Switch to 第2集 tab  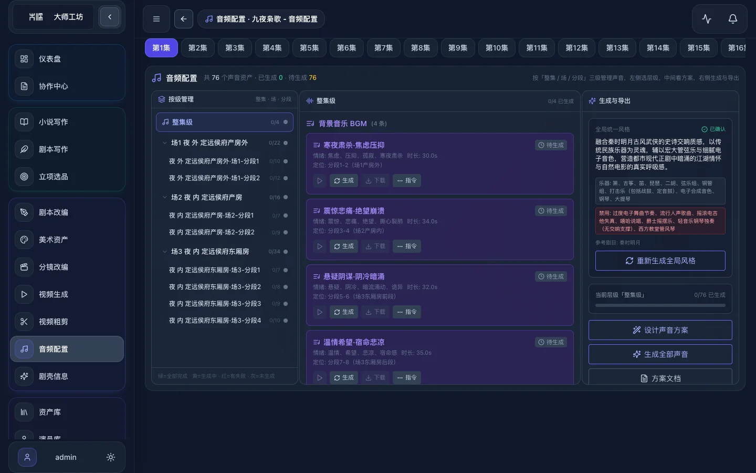[x=198, y=48]
